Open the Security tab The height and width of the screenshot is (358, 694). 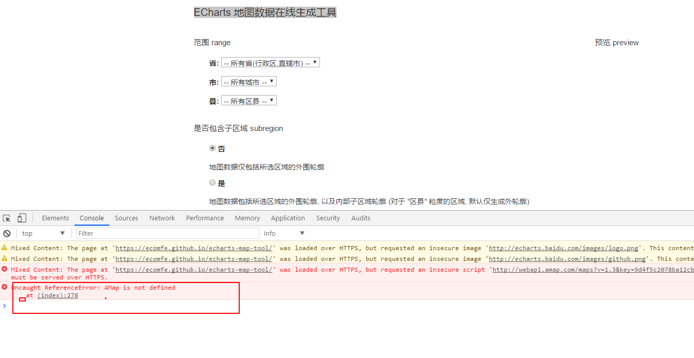pyautogui.click(x=328, y=218)
